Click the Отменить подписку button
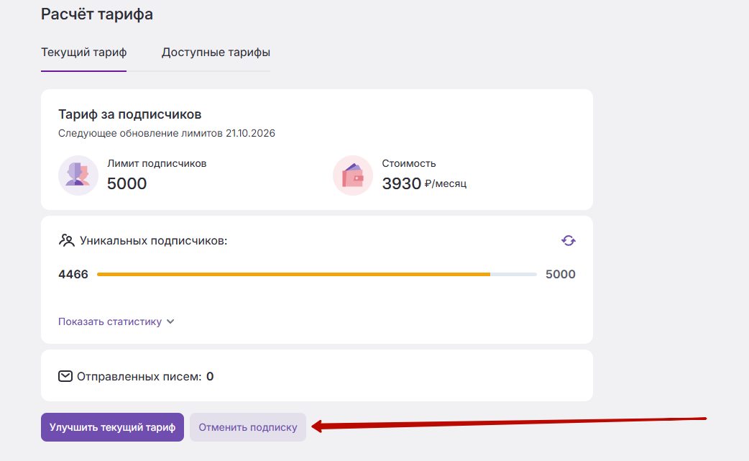 click(x=248, y=427)
